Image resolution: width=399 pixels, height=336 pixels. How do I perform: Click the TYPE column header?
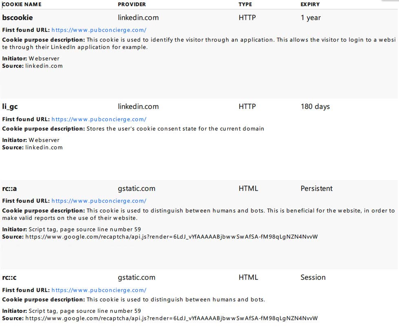point(245,4)
